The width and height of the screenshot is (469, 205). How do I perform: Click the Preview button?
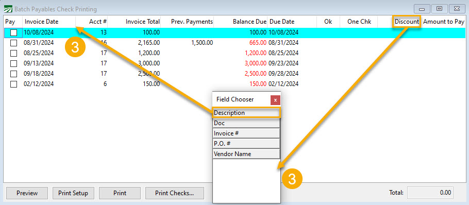pyautogui.click(x=27, y=193)
